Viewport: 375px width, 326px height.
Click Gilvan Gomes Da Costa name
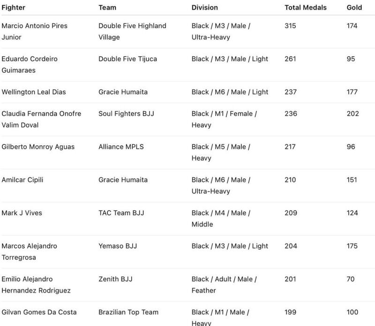pyautogui.click(x=39, y=312)
